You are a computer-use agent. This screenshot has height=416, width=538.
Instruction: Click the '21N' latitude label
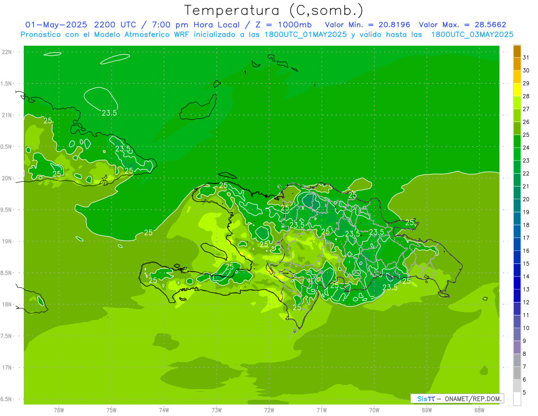pos(6,115)
